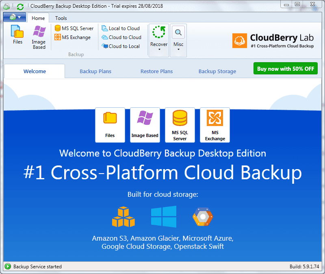Choose MS Exchange backup in the ribbon
The height and width of the screenshot is (274, 325).
pos(73,37)
